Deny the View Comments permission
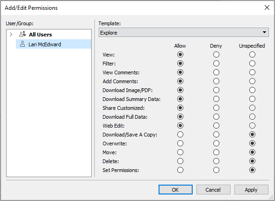275x201 pixels. coord(216,72)
